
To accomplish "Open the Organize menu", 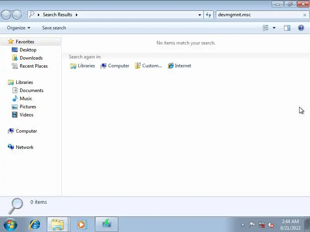I will [19, 28].
